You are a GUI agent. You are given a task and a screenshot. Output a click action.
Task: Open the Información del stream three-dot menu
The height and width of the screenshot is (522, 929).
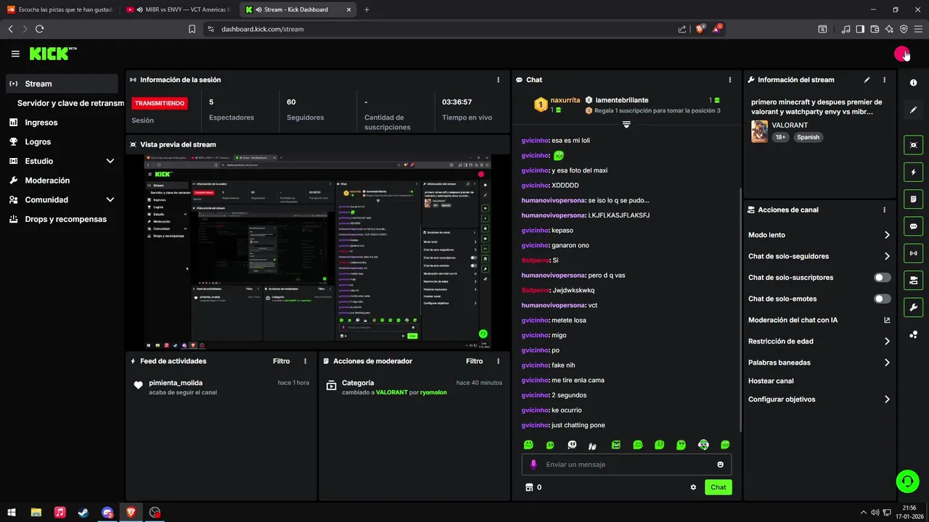pos(884,80)
